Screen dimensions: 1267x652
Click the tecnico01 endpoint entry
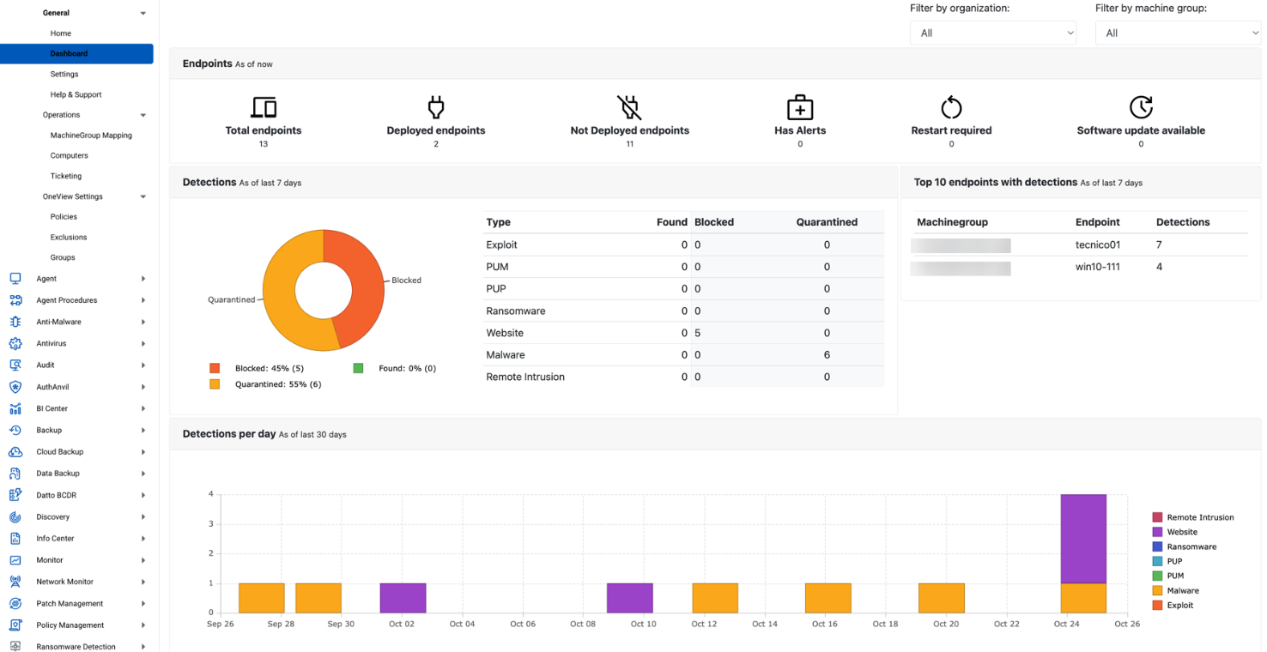tap(1100, 244)
